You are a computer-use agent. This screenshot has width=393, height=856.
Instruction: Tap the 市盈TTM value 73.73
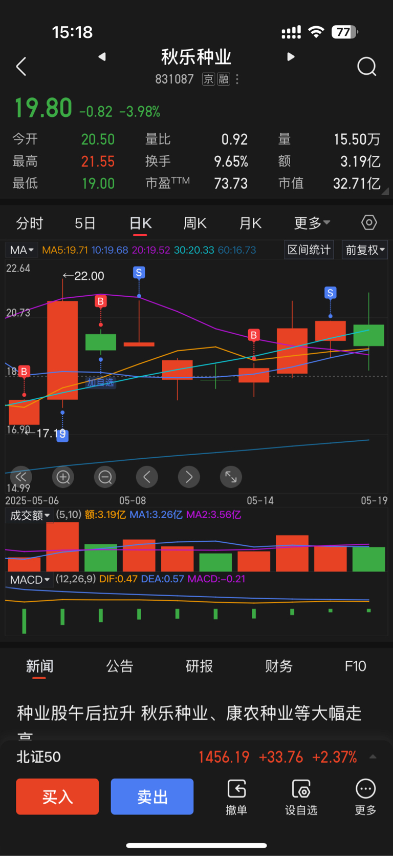pyautogui.click(x=231, y=184)
